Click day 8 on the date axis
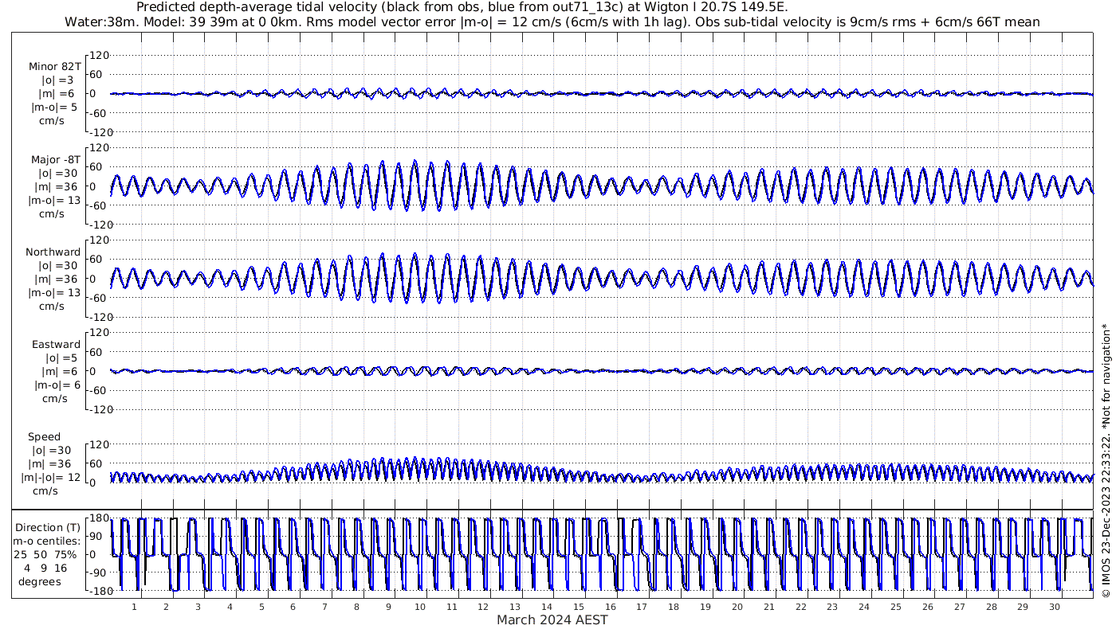The height and width of the screenshot is (637, 1116). (x=356, y=607)
